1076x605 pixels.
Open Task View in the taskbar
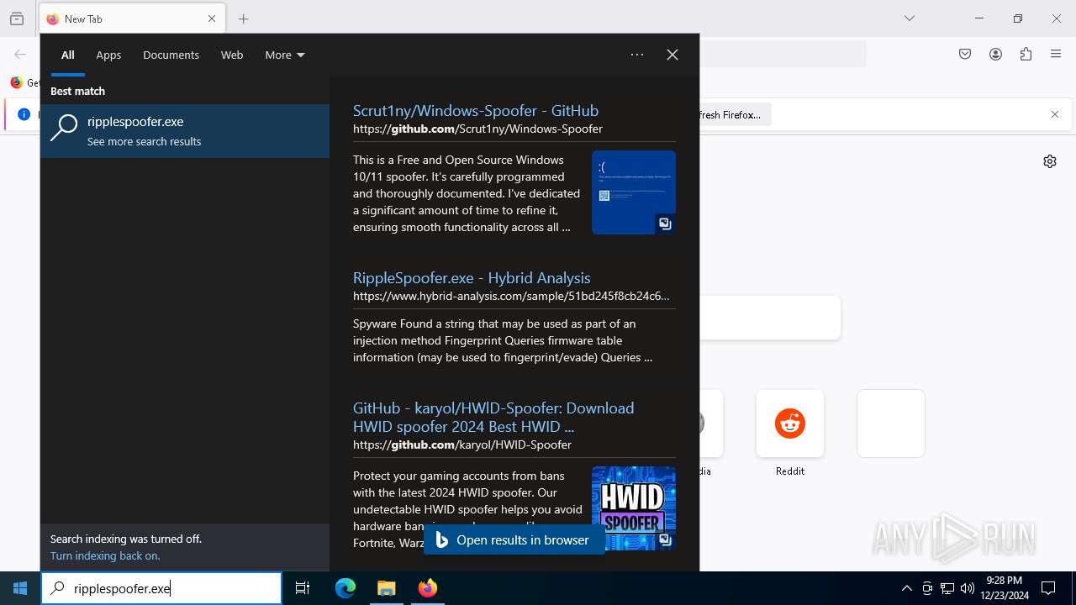303,588
